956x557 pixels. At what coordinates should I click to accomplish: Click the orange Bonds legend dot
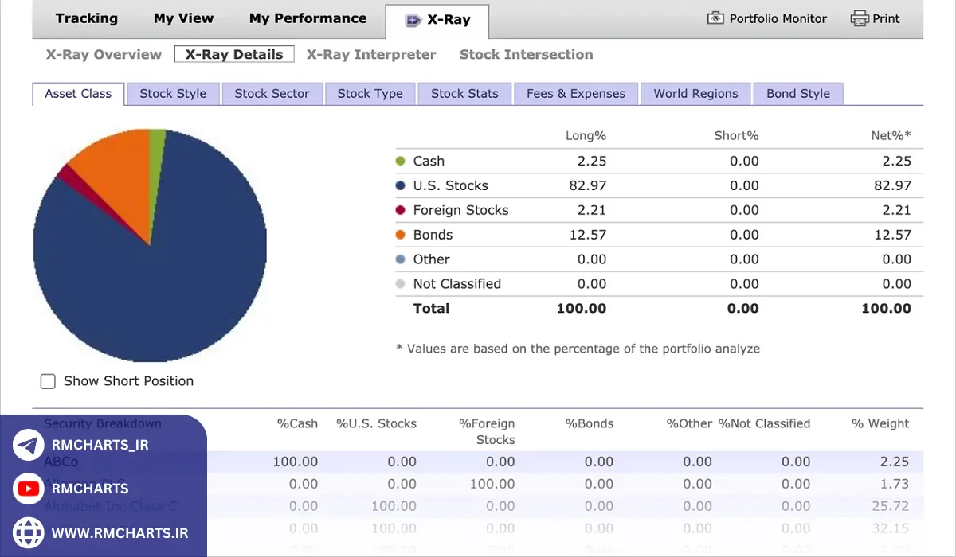click(x=400, y=235)
